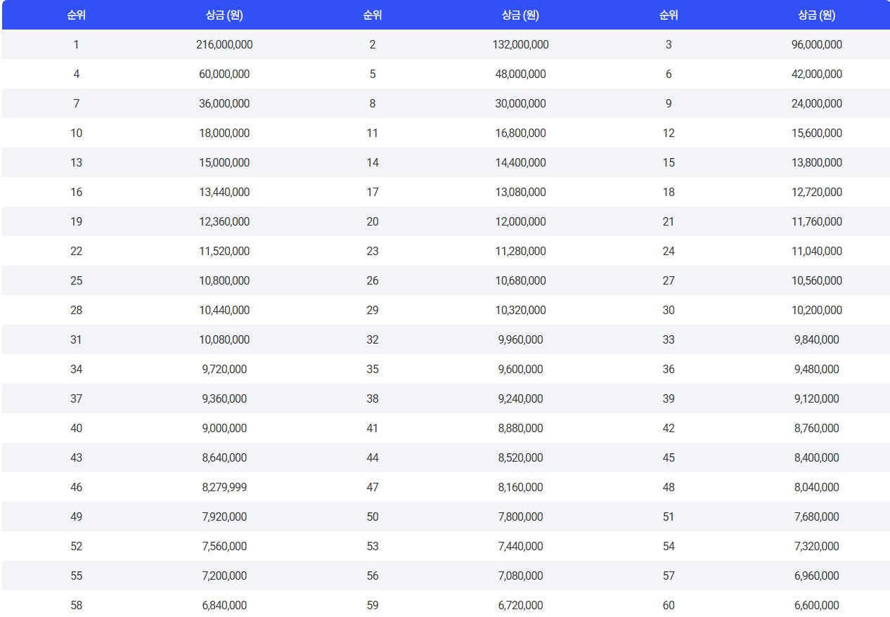Click the 11,280,000 prize cell
The image size is (890, 617).
click(x=521, y=251)
